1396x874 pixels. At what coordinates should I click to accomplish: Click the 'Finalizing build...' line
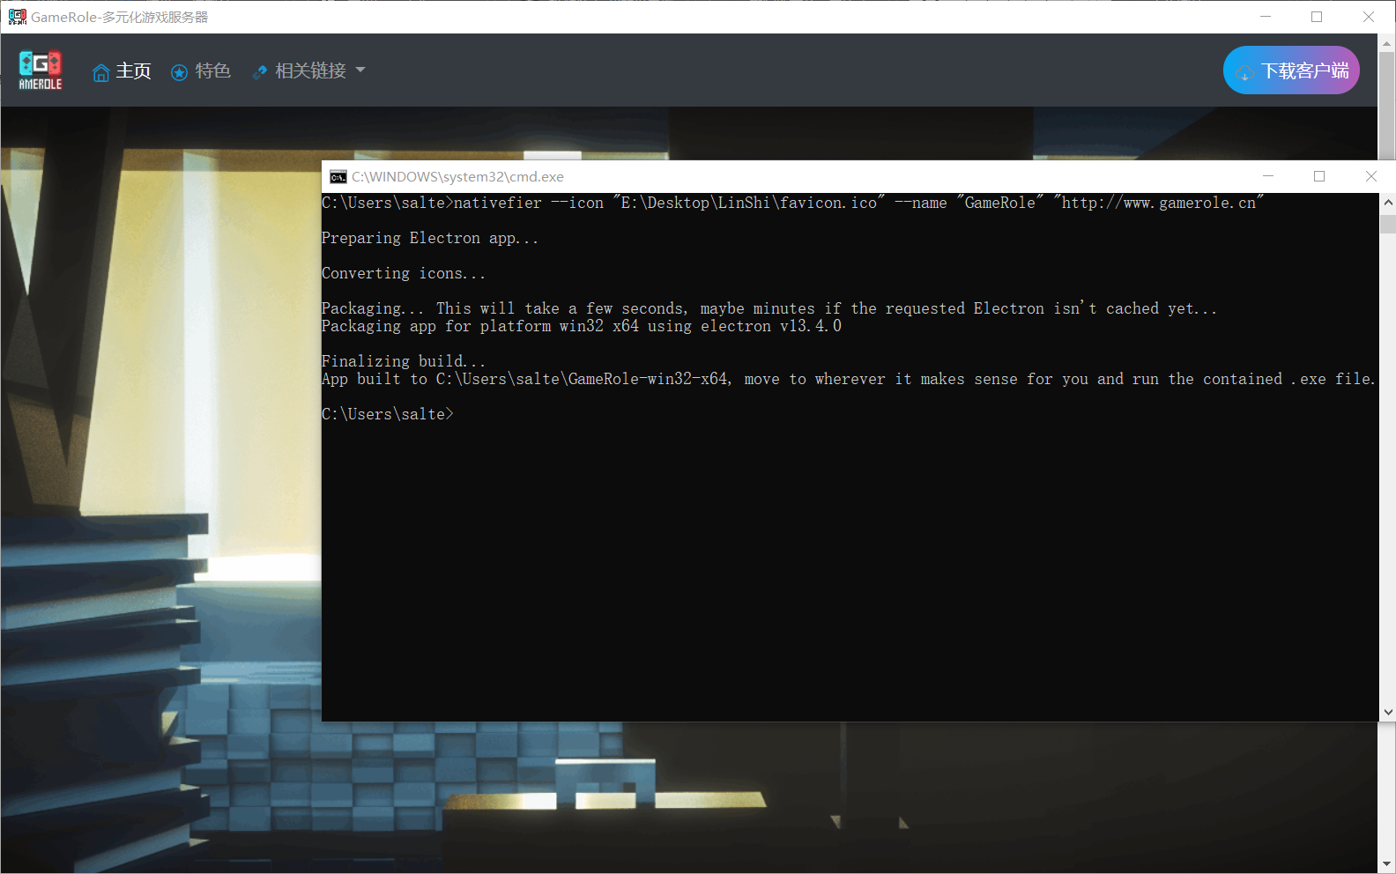[x=403, y=361]
